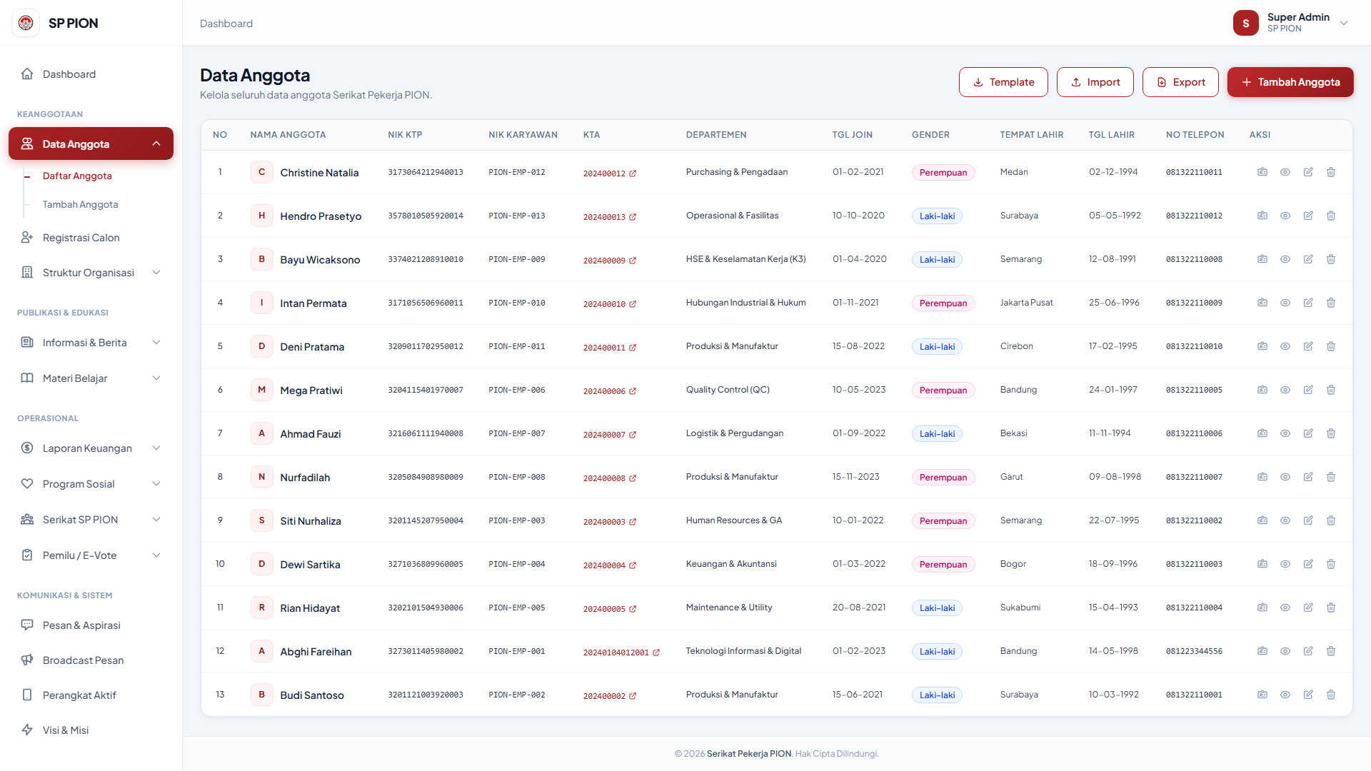This screenshot has height=771, width=1371.
Task: Open ID card icon for Rian Hidayat
Action: (1262, 608)
